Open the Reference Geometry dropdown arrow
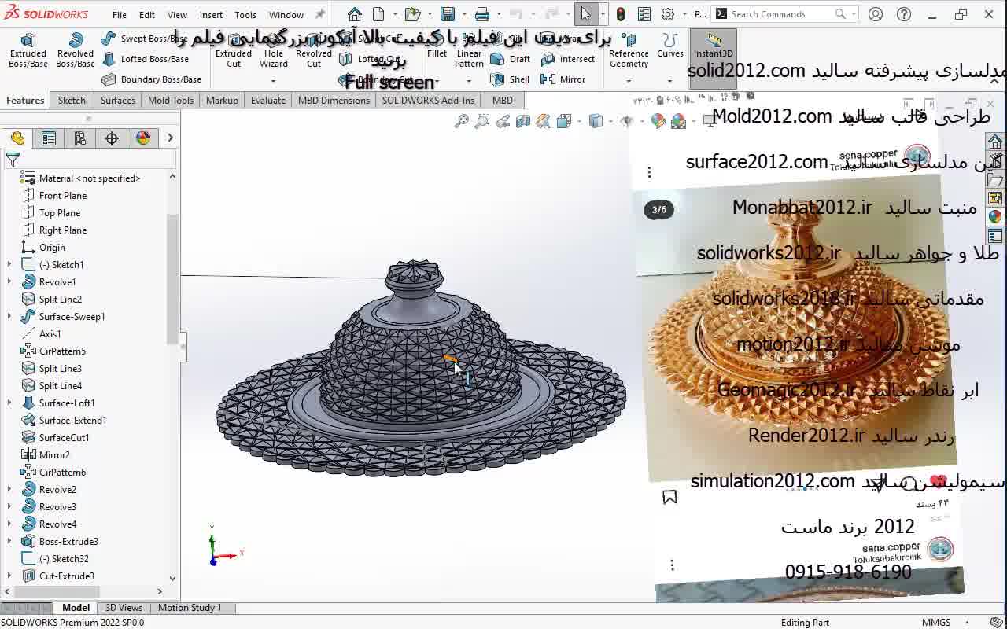The width and height of the screenshot is (1007, 629). click(629, 80)
